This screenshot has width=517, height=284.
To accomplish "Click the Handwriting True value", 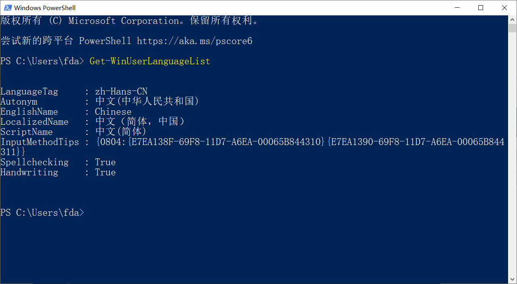I will point(105,172).
